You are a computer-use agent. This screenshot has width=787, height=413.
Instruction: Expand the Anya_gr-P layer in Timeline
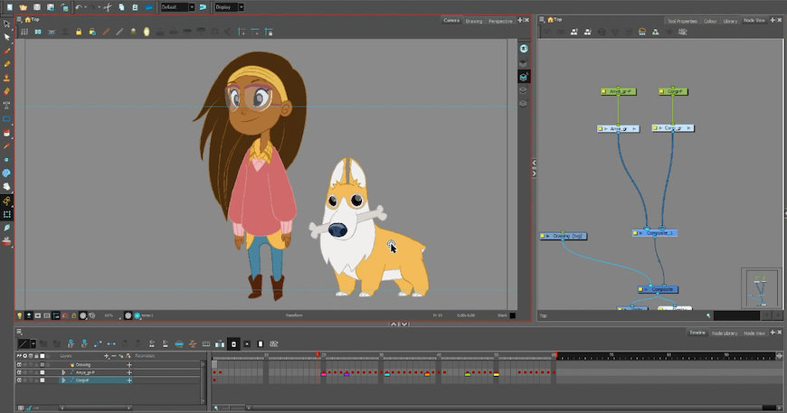(x=63, y=372)
